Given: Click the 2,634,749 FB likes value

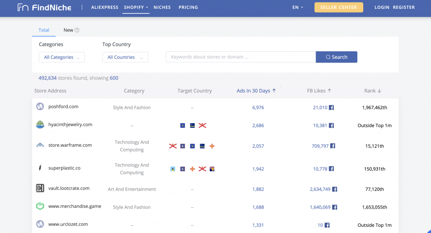Looking at the screenshot, I should pyautogui.click(x=320, y=189).
